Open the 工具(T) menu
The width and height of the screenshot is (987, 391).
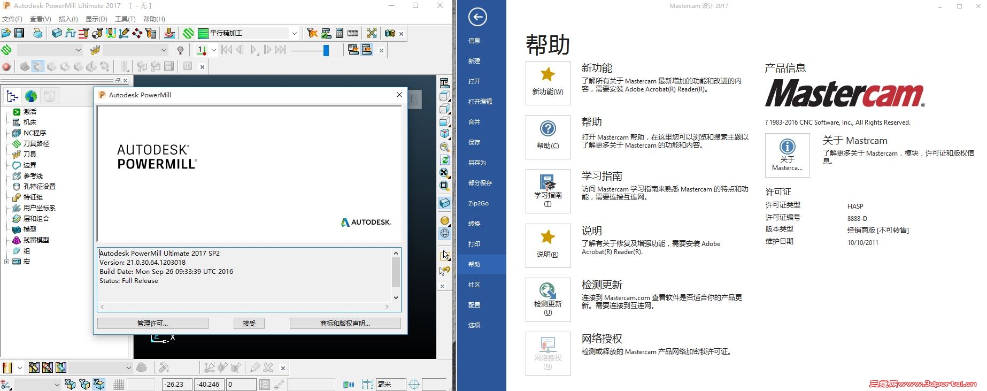click(x=125, y=19)
